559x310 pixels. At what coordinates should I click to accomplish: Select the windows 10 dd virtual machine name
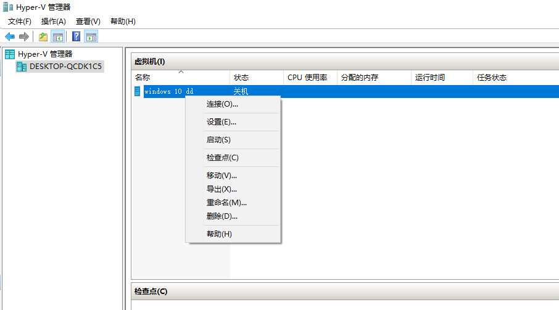(x=168, y=91)
